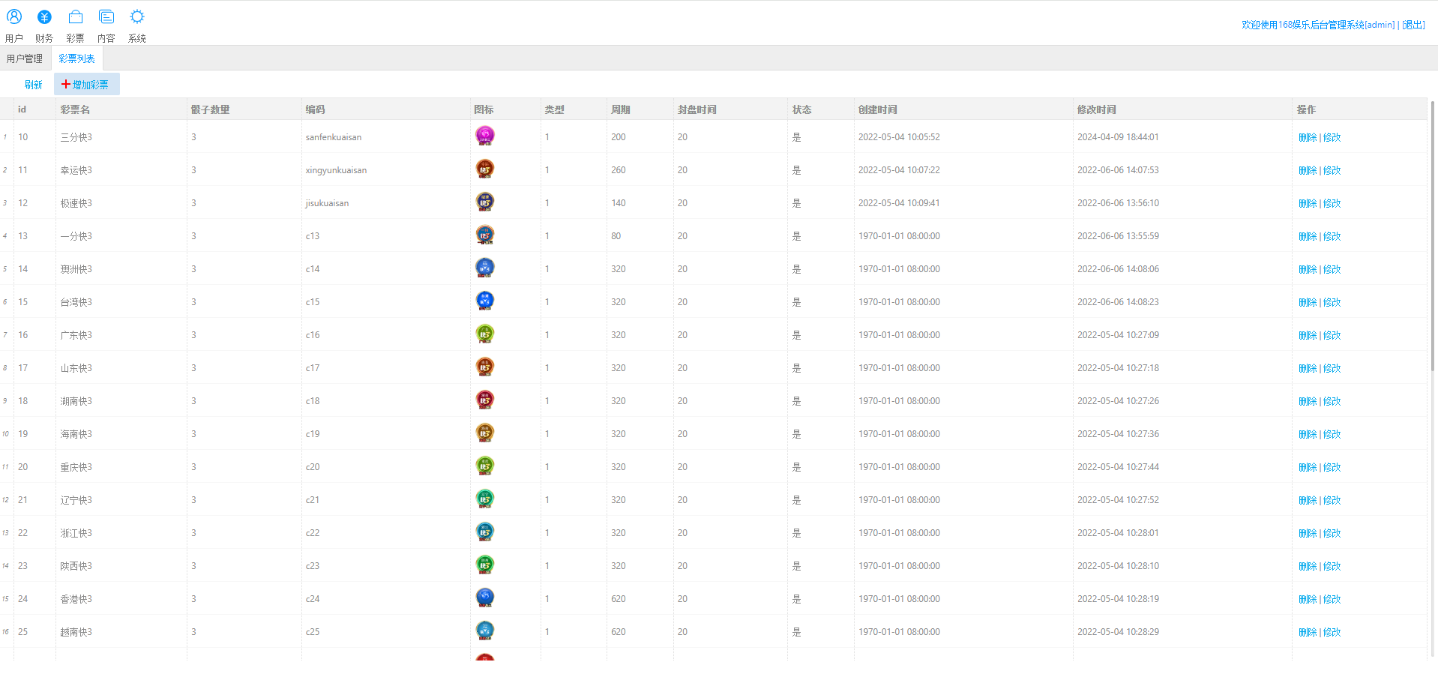Click the 湖南快3 lottery logo icon
The height and width of the screenshot is (683, 1438).
(x=485, y=400)
